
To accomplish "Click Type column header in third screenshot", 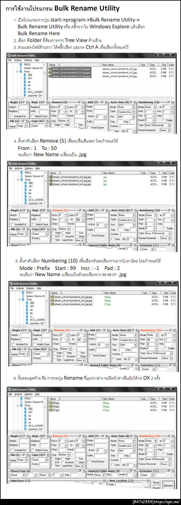I will pyautogui.click(x=155, y=293).
